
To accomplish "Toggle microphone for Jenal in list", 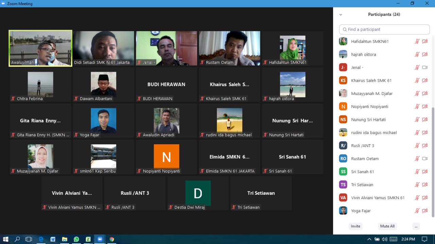I will [x=417, y=68].
